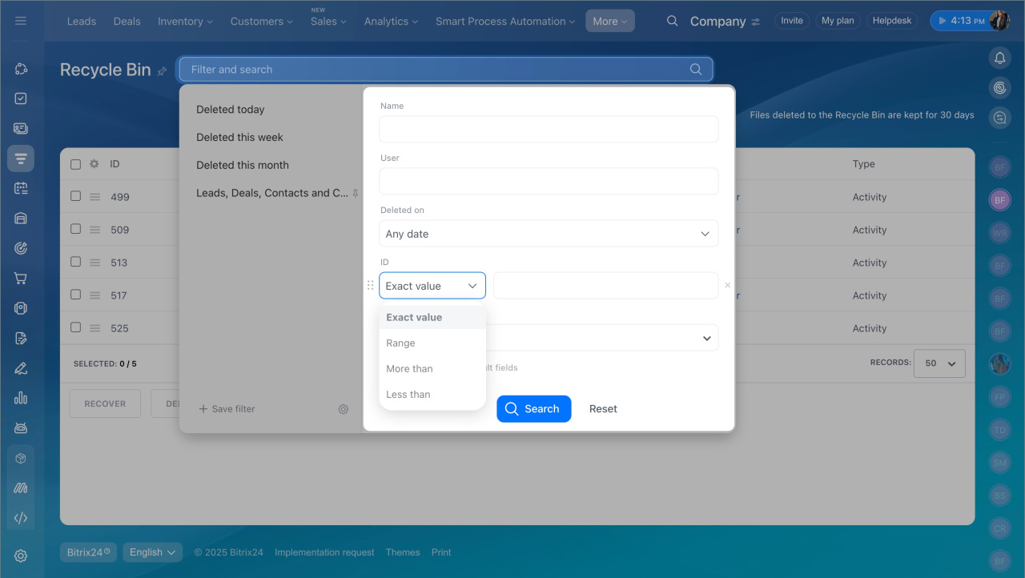The height and width of the screenshot is (578, 1025).
Task: Open the English language selector
Action: (x=152, y=552)
